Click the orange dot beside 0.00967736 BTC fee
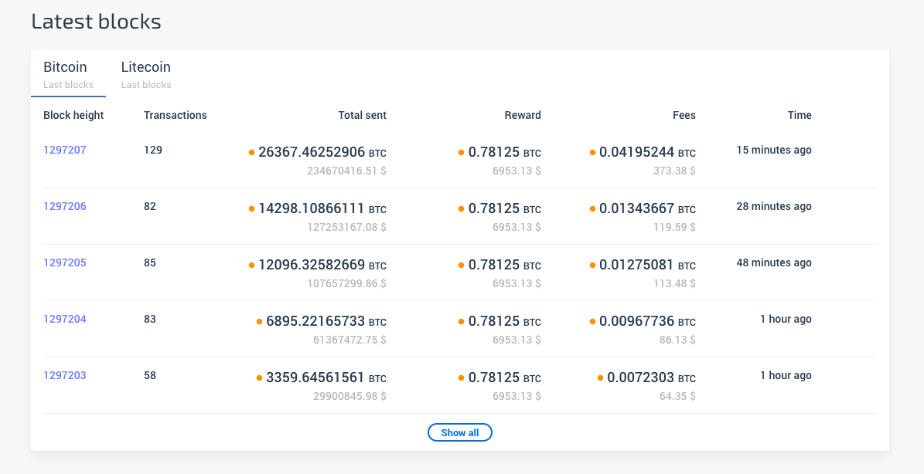This screenshot has width=924, height=474. 592,322
